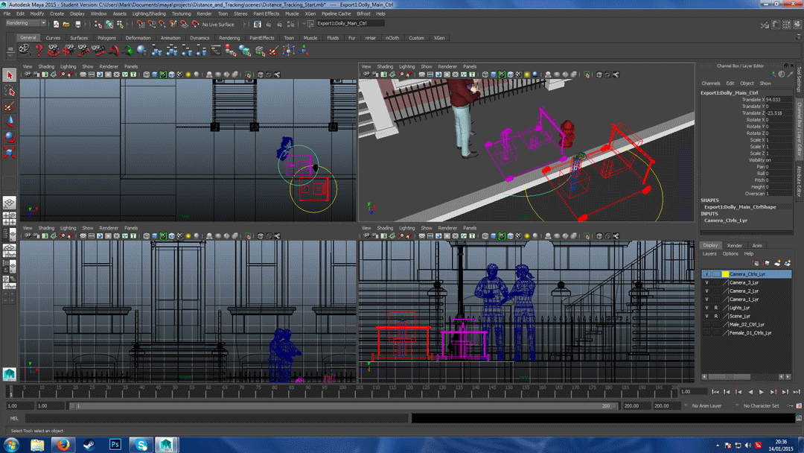Toggle the R flag on Lights_Lyr
This screenshot has width=804, height=453.
click(x=716, y=308)
